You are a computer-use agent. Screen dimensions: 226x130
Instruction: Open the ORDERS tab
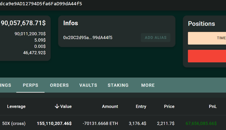pyautogui.click(x=59, y=85)
